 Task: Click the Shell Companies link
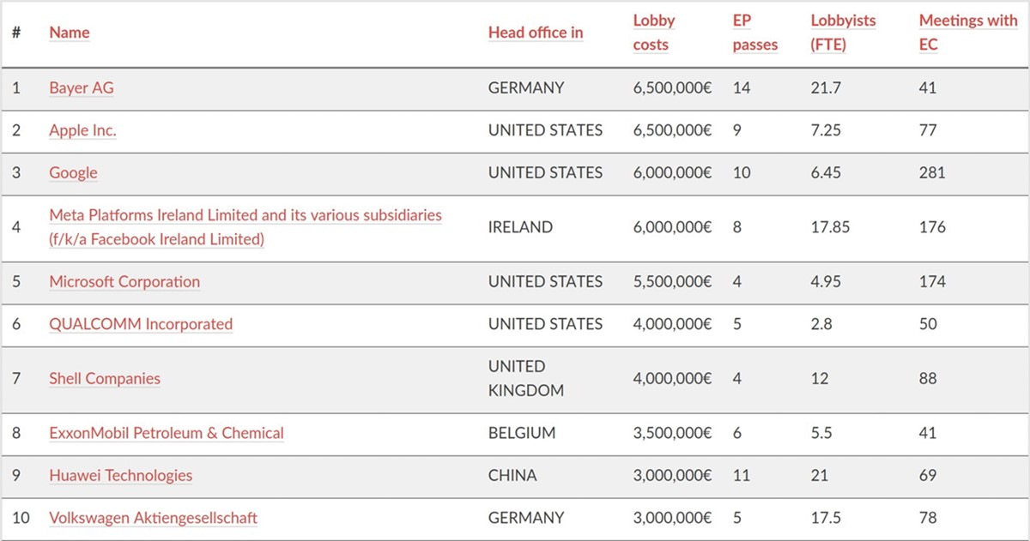coord(105,378)
